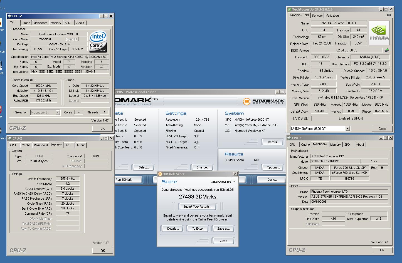Click the title icon of the top-left CPU-Z window
Viewport: 402px width, 263px height.
(x=10, y=16)
